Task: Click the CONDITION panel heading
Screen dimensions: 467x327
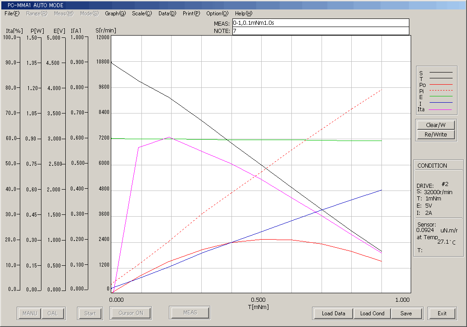Action: 432,166
